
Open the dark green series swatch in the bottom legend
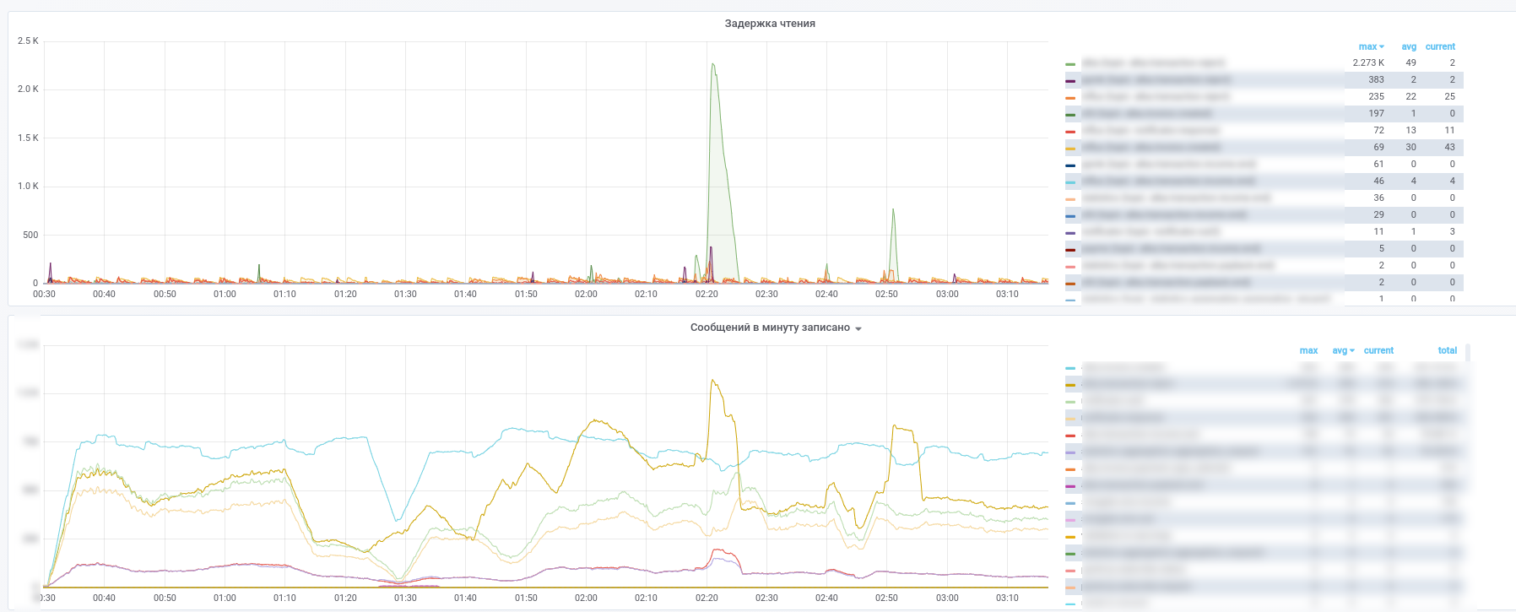click(x=1070, y=554)
